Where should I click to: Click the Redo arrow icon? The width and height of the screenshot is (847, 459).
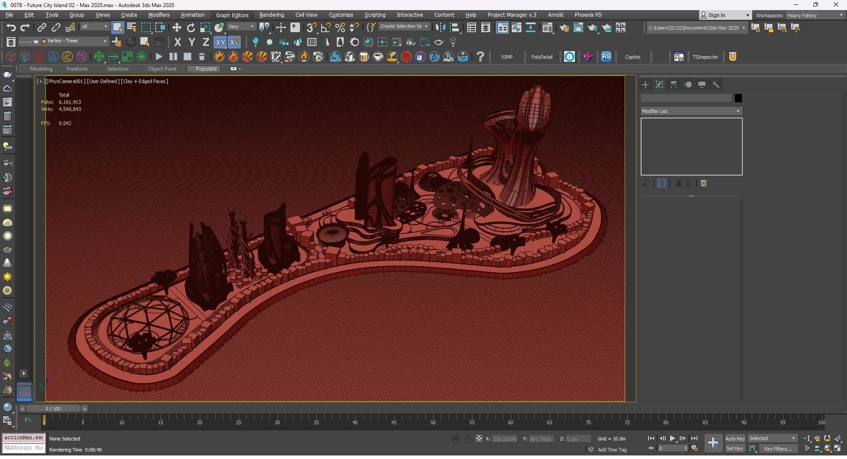click(25, 28)
